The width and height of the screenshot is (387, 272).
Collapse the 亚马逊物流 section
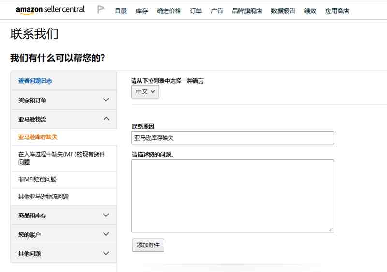(x=63, y=119)
